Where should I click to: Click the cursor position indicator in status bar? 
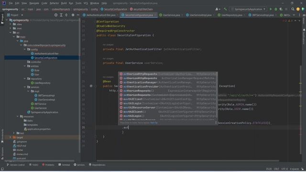pyautogui.click(x=269, y=169)
